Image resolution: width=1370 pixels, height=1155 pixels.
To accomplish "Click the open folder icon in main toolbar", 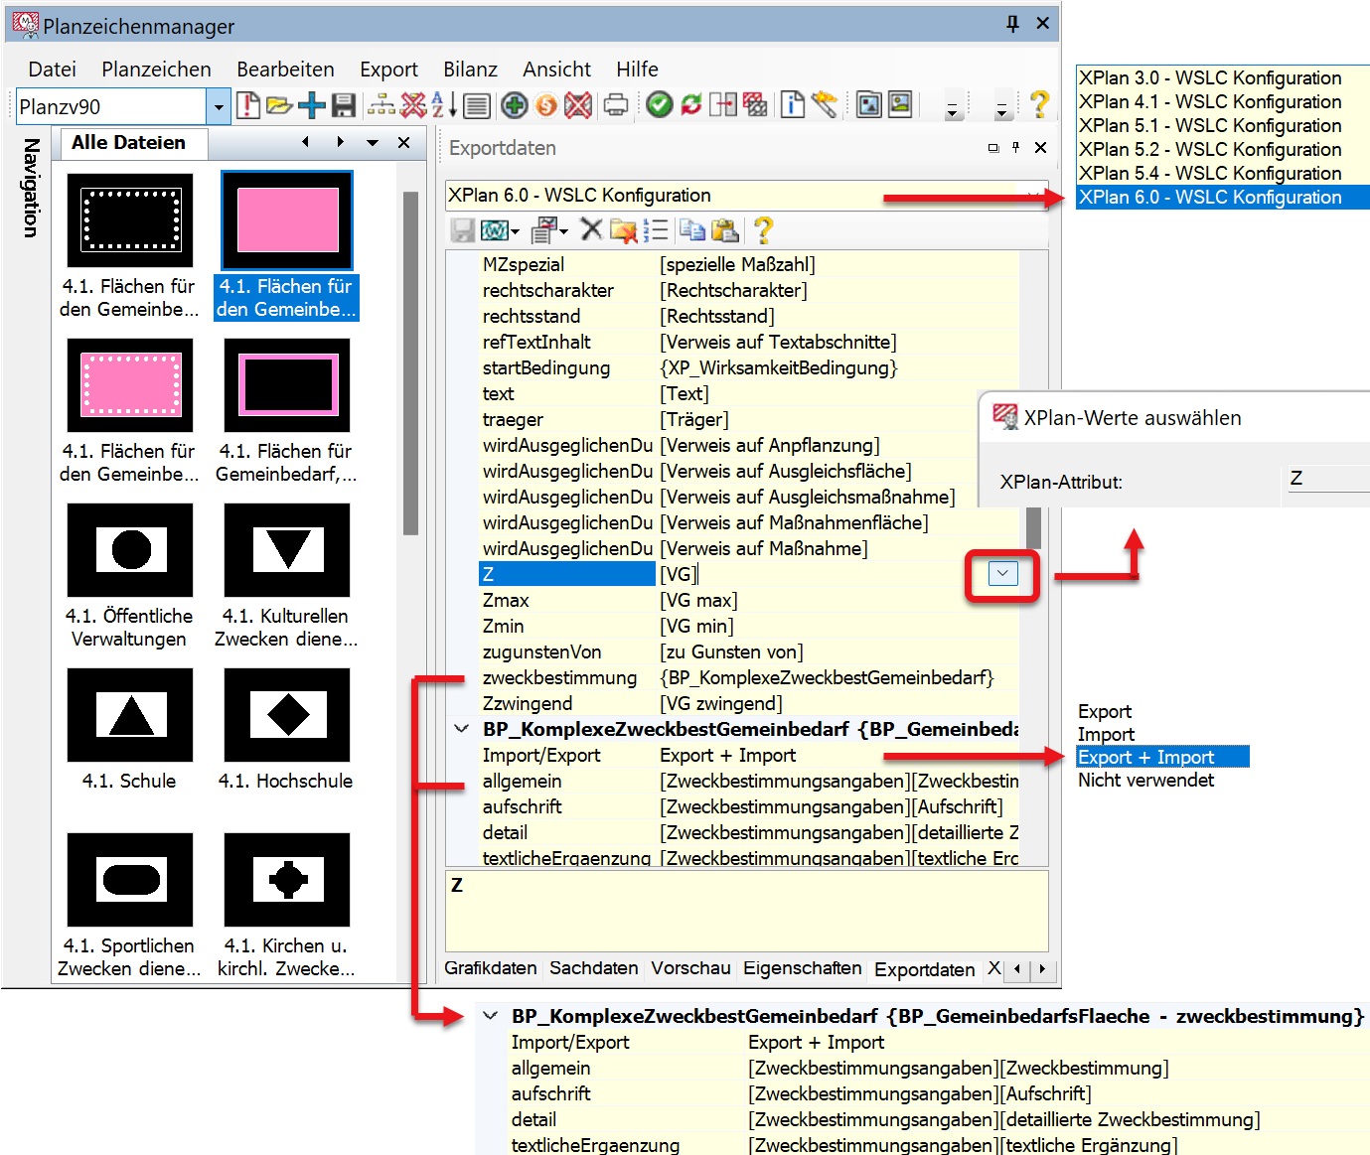I will (279, 104).
